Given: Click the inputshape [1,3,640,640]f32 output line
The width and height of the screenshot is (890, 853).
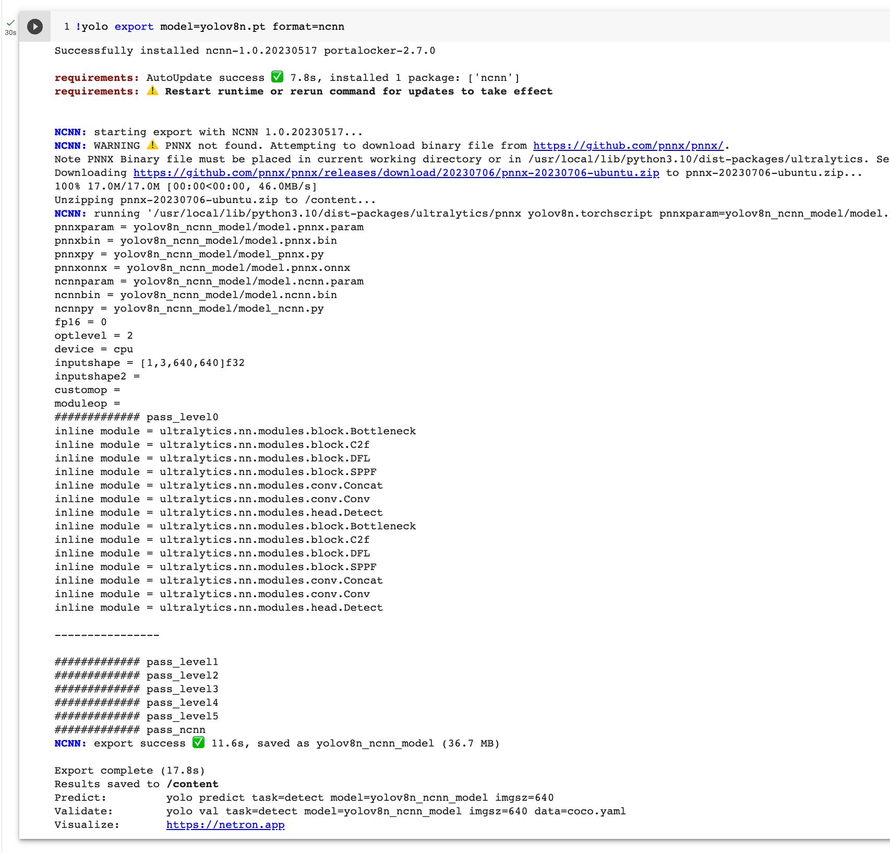Looking at the screenshot, I should point(149,362).
